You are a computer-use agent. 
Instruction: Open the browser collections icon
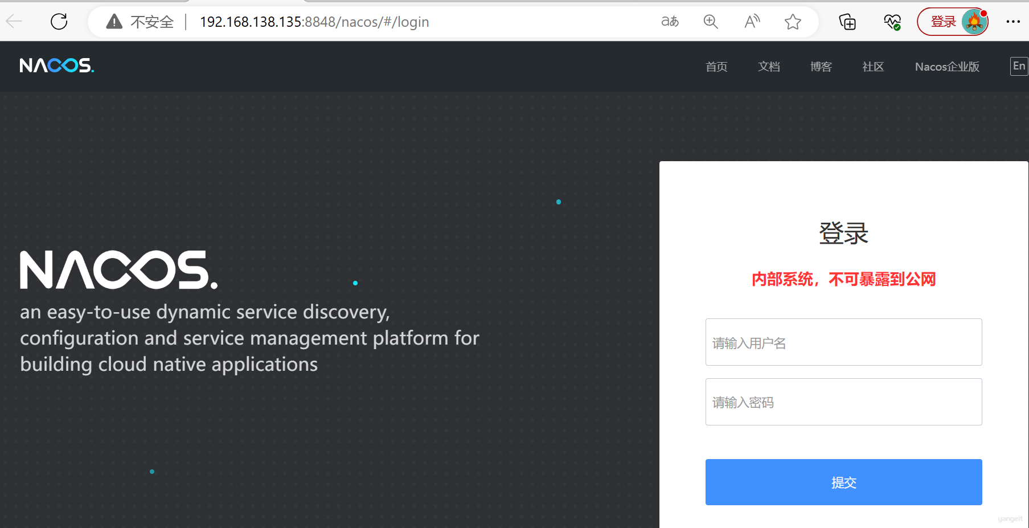click(847, 22)
